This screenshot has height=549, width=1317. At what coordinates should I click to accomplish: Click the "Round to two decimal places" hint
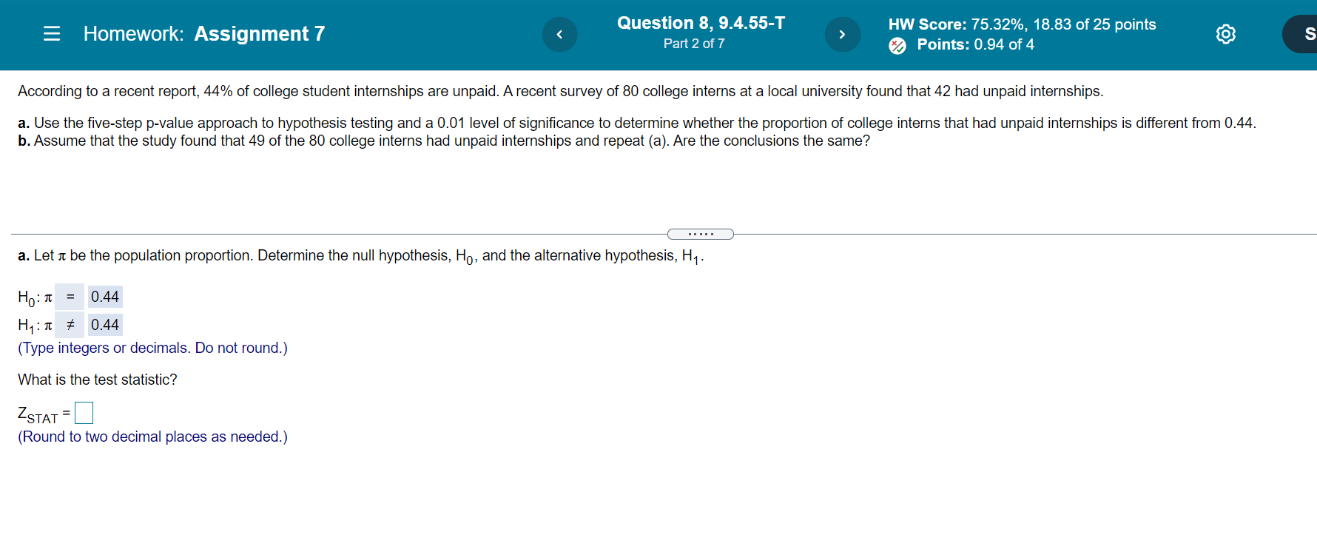(x=152, y=437)
